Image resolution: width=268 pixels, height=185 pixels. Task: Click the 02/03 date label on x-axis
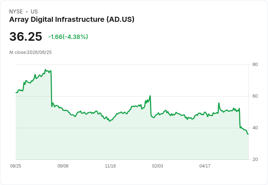point(158,166)
